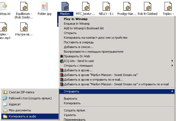Click the Rob B-Clubbed file name
177x121 pixels.
[148, 14]
